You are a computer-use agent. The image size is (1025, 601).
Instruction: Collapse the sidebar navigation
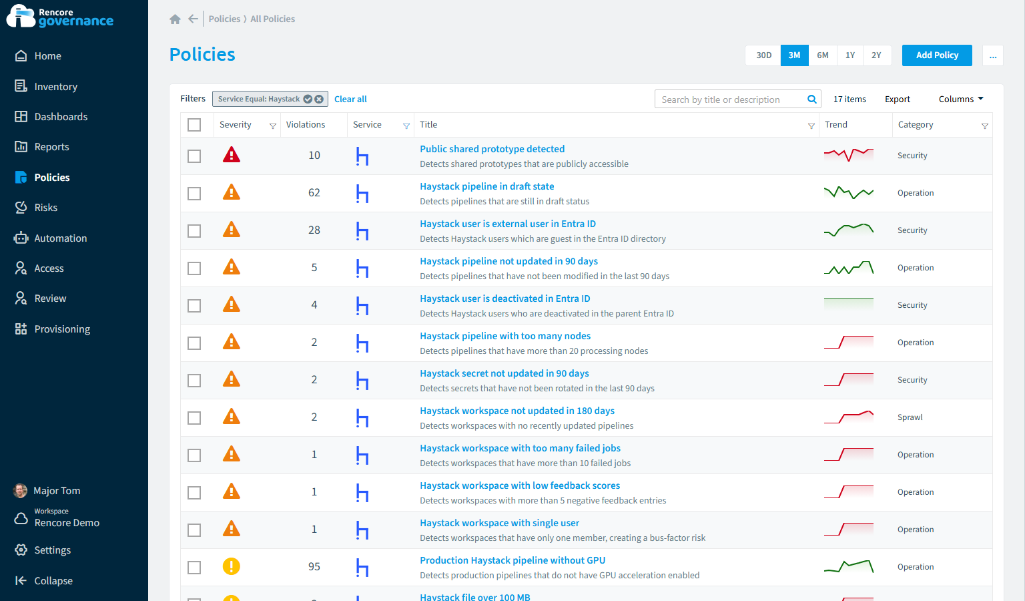(x=44, y=581)
